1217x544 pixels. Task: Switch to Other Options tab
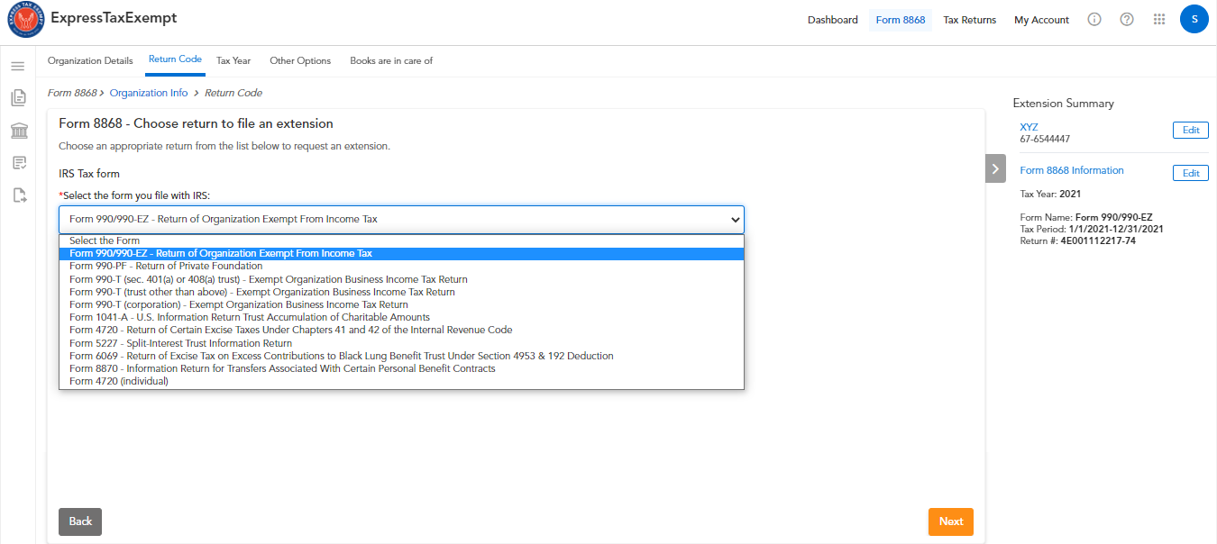[x=300, y=60]
